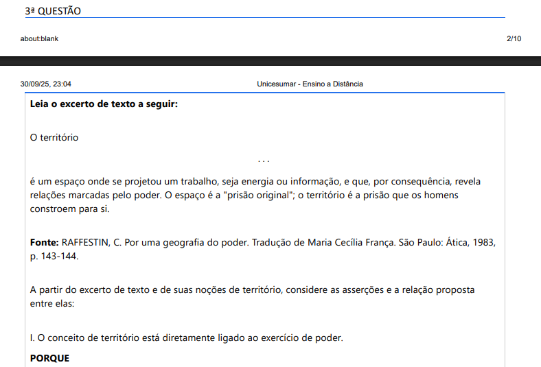Click the '2/10' page number
Viewport: 541px width, 367px height.
point(514,38)
